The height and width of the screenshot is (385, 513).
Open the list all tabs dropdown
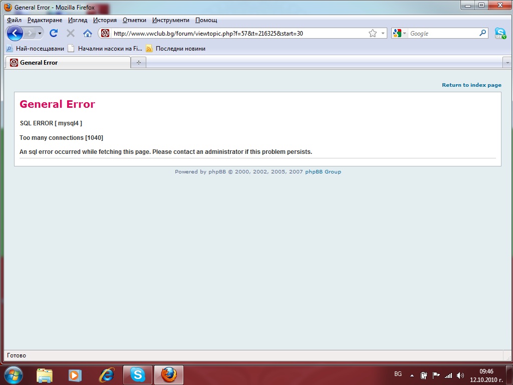[x=507, y=63]
